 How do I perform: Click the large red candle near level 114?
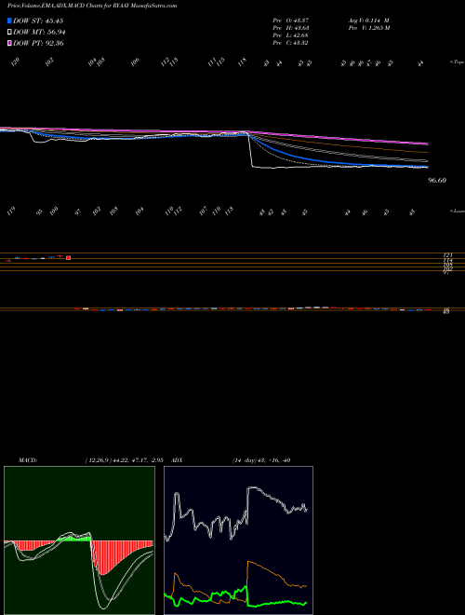[68, 258]
